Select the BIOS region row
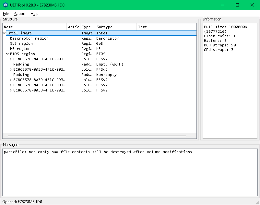Viewport: 260px width, 205px height. coord(100,54)
